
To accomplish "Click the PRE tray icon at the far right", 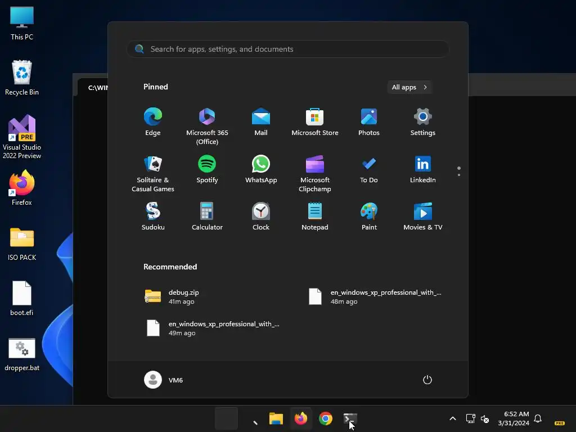I will tap(559, 423).
